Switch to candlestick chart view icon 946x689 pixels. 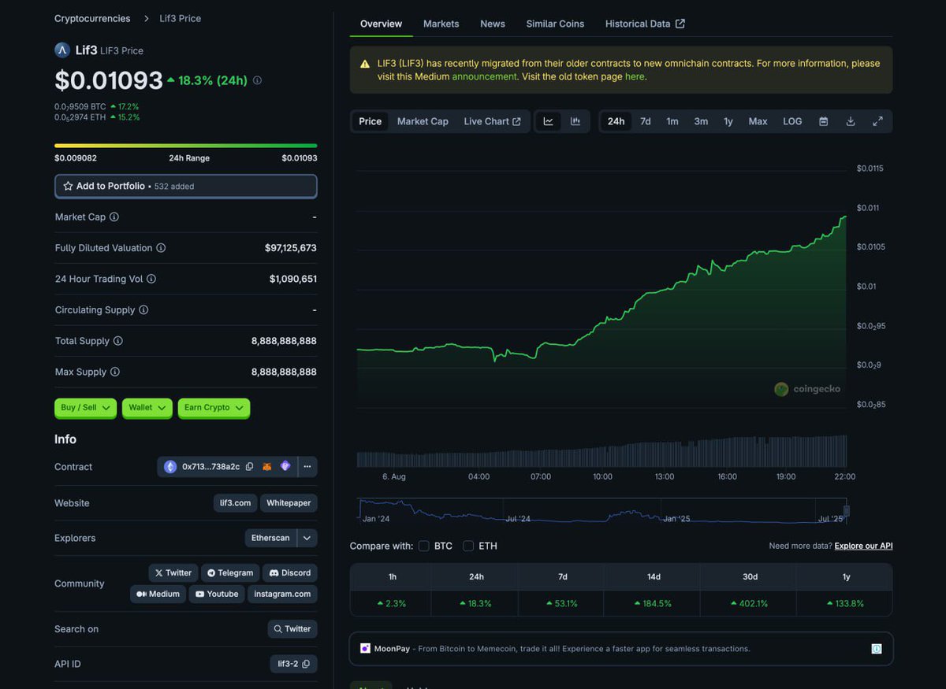click(575, 121)
